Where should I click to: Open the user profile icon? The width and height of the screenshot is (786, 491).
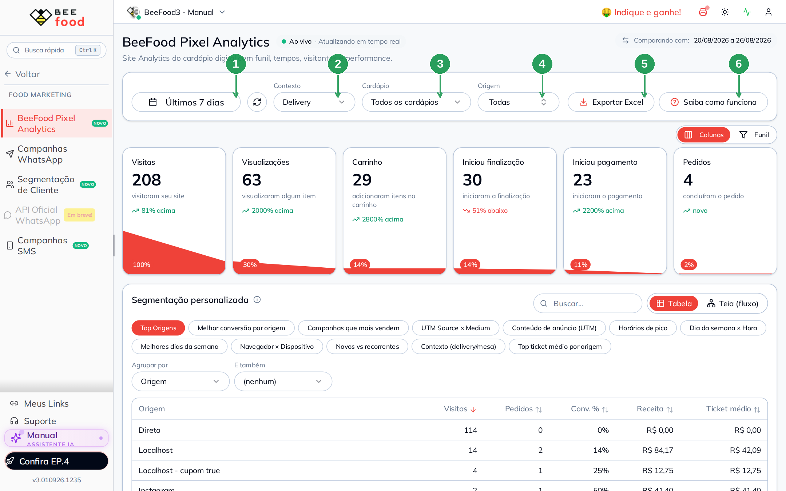(x=769, y=12)
